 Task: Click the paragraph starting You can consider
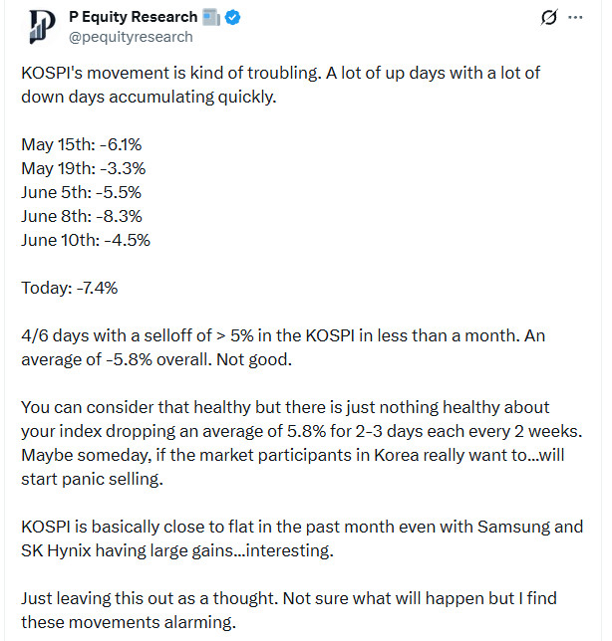302,443
